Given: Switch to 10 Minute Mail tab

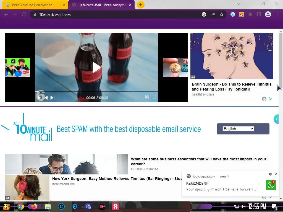Looking at the screenshot, I should [x=102, y=5].
